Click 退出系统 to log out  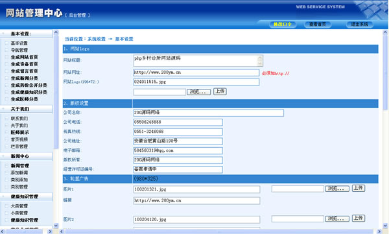click(x=359, y=25)
